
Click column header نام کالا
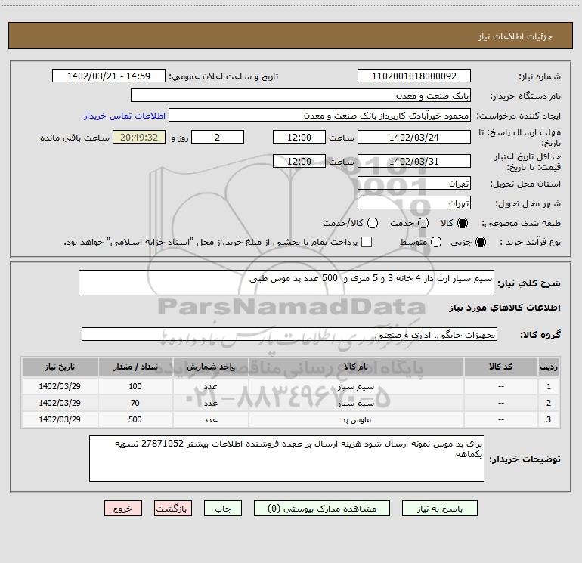[356, 367]
